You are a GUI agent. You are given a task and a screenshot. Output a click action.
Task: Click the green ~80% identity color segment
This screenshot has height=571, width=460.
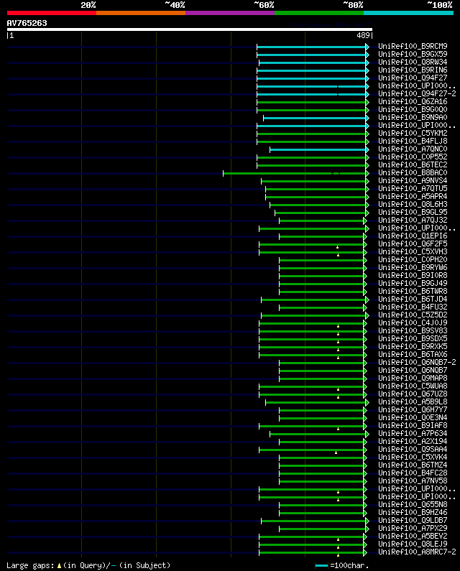click(x=319, y=13)
